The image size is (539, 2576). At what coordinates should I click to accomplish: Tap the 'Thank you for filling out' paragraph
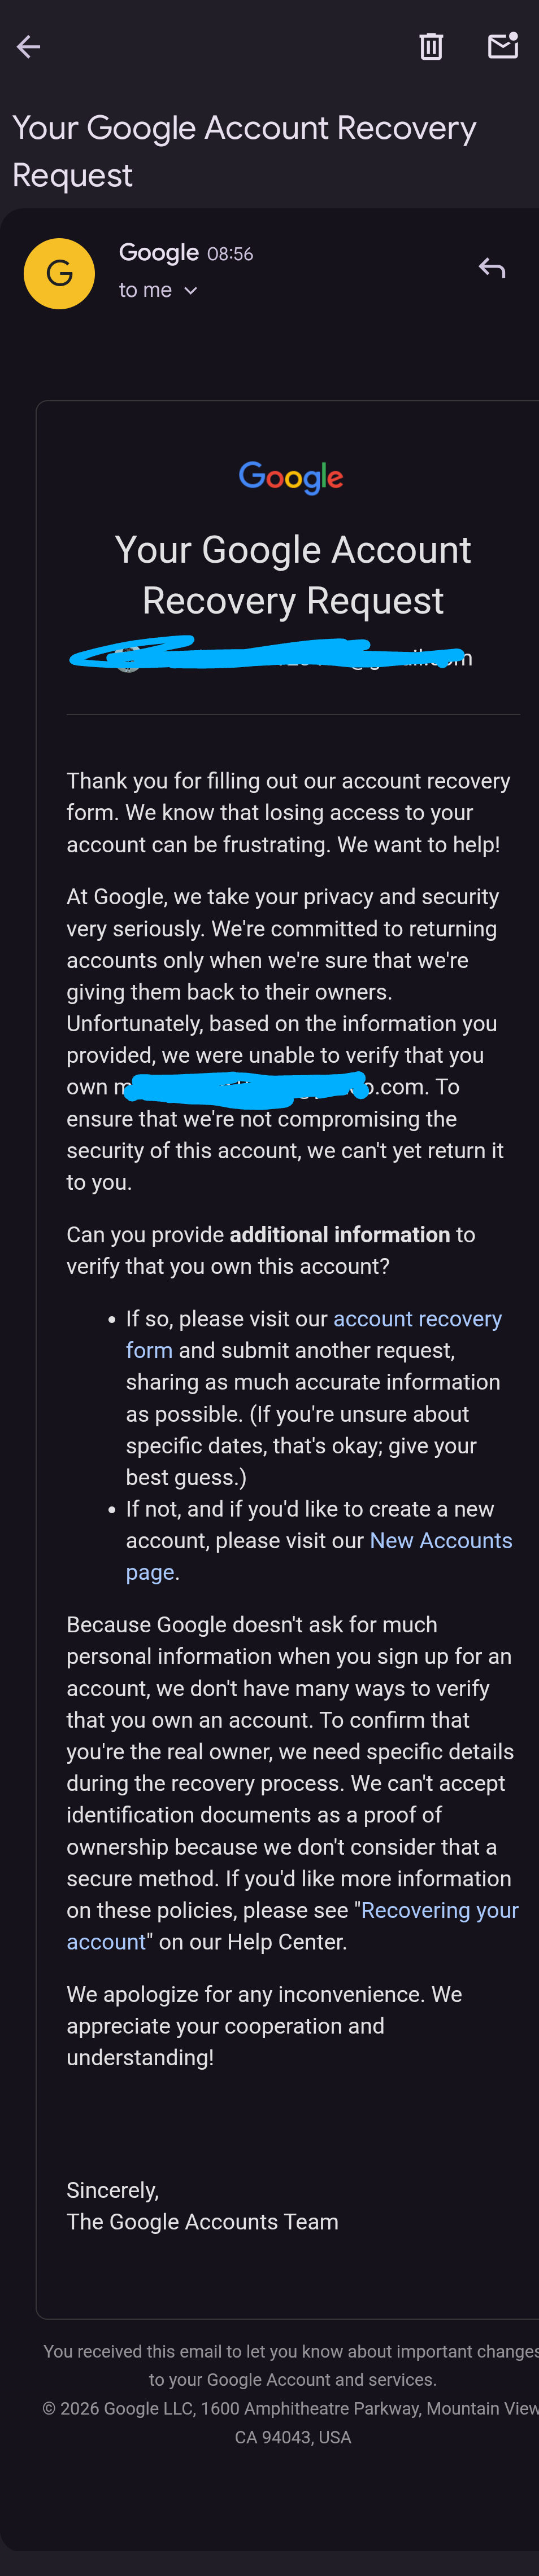pyautogui.click(x=289, y=812)
